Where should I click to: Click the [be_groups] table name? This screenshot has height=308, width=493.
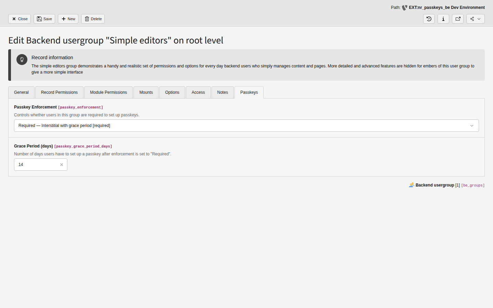point(473,185)
